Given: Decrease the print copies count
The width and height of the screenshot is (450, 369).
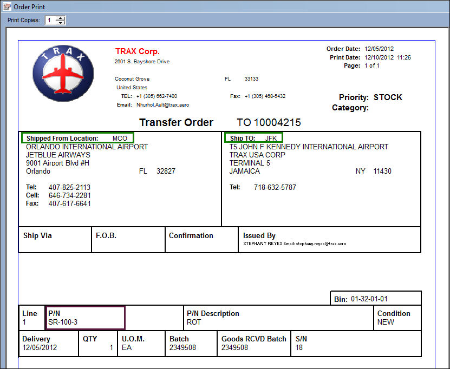Looking at the screenshot, I should 61,22.
